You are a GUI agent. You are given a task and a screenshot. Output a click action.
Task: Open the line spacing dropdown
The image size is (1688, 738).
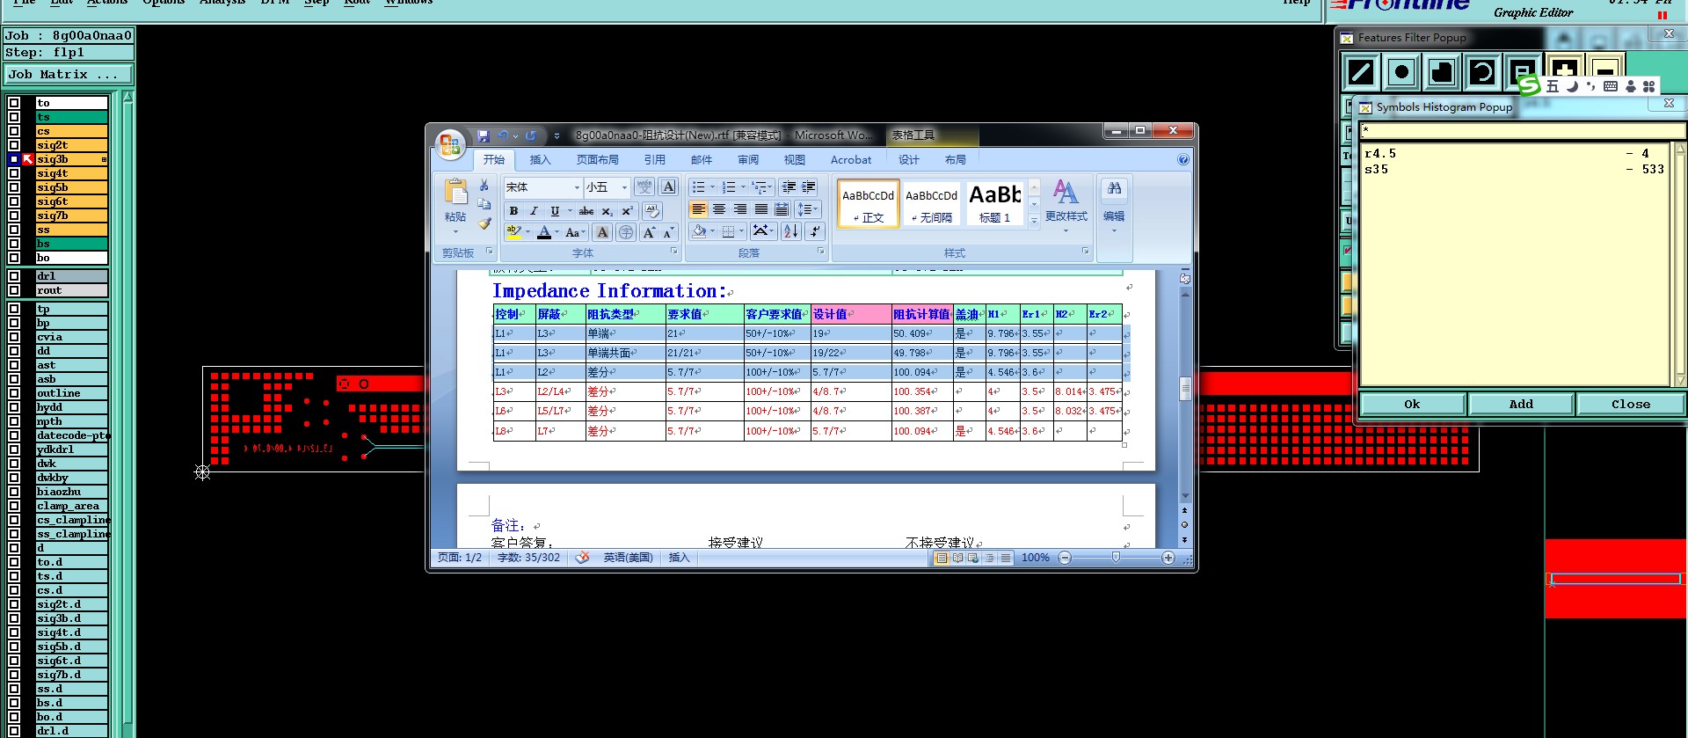(x=807, y=209)
